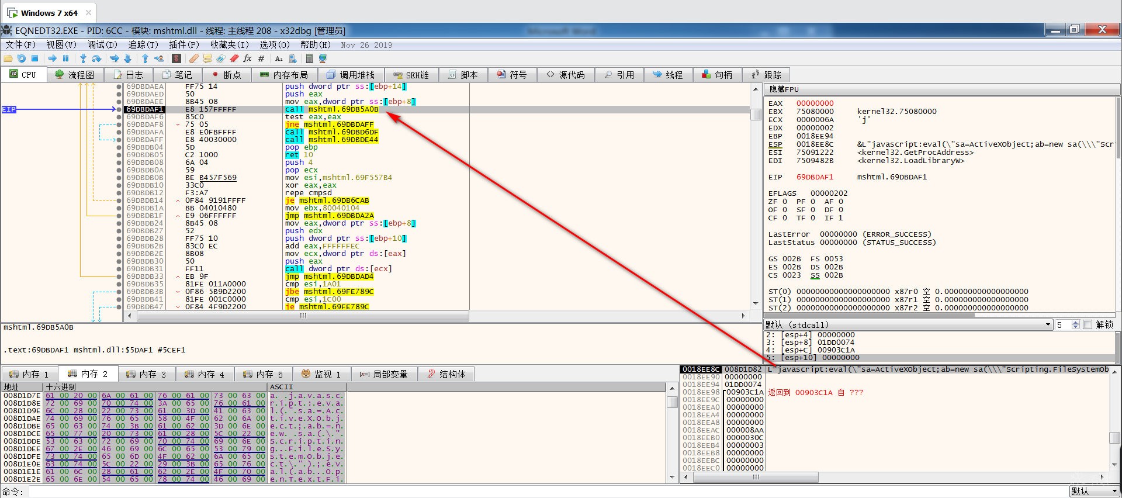
Task: Click the functions fx icon
Action: point(248,58)
